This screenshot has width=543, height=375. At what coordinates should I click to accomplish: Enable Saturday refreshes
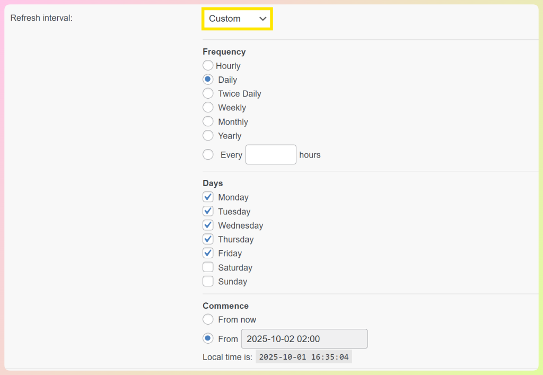click(x=208, y=267)
